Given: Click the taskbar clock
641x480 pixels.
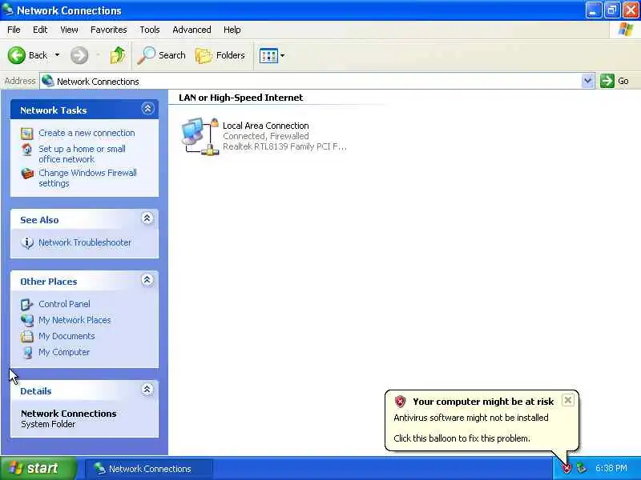Looking at the screenshot, I should 611,468.
